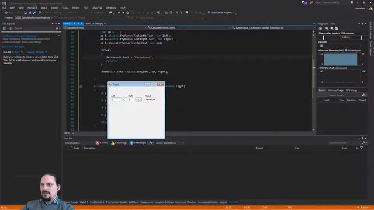Open the VIEW menu
Viewport: 374px width, 210px height.
(x=21, y=8)
